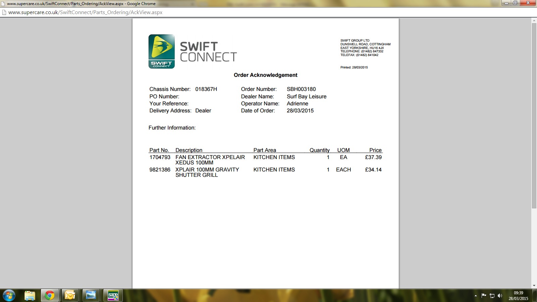The height and width of the screenshot is (302, 537).
Task: Click the EA unit of measure
Action: coord(344,157)
